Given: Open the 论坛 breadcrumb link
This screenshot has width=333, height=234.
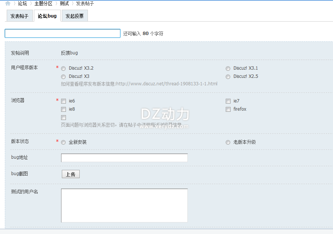Looking at the screenshot, I should pos(22,3).
